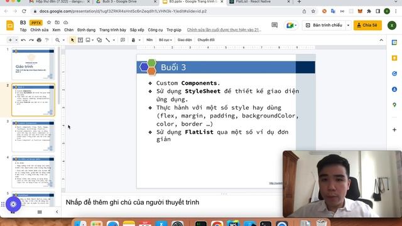The height and width of the screenshot is (226, 402).
Task: Get add-ons with the side panel plus
Action: tap(394, 130)
